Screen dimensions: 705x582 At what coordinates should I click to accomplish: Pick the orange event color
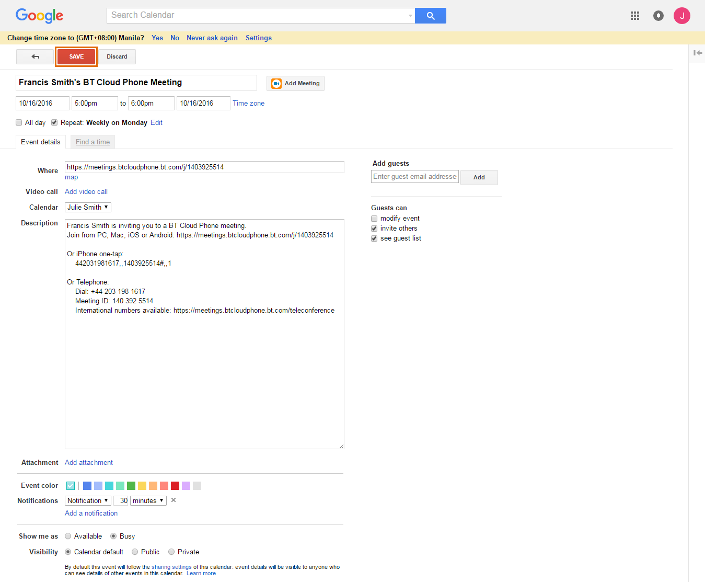pyautogui.click(x=153, y=486)
